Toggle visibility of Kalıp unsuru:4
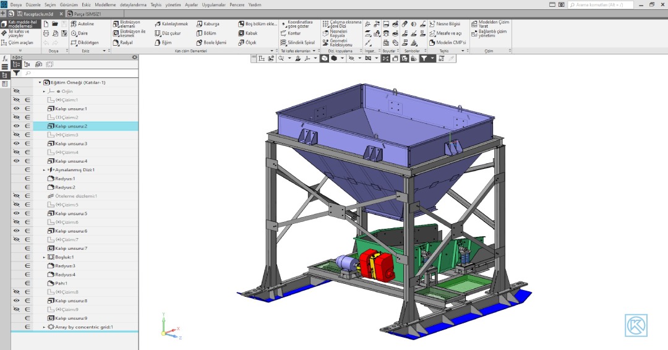668x350 pixels. [16, 161]
